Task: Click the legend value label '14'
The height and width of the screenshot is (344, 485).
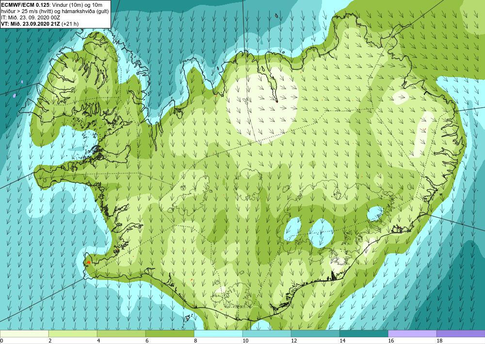Action: pos(342,341)
